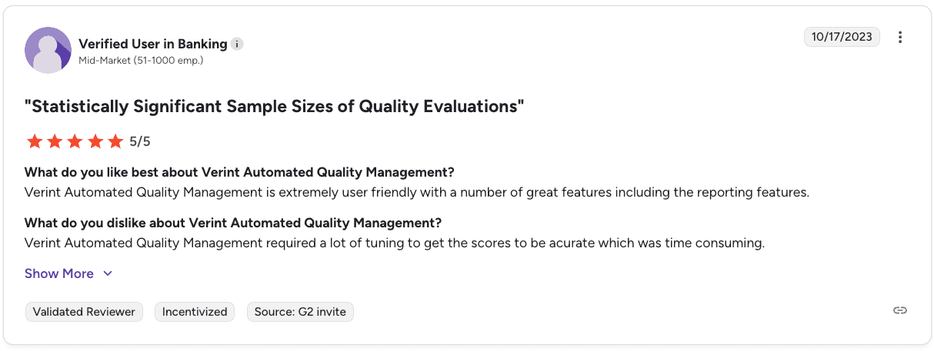Click the first rating star
This screenshot has height=351, width=934.
34,141
